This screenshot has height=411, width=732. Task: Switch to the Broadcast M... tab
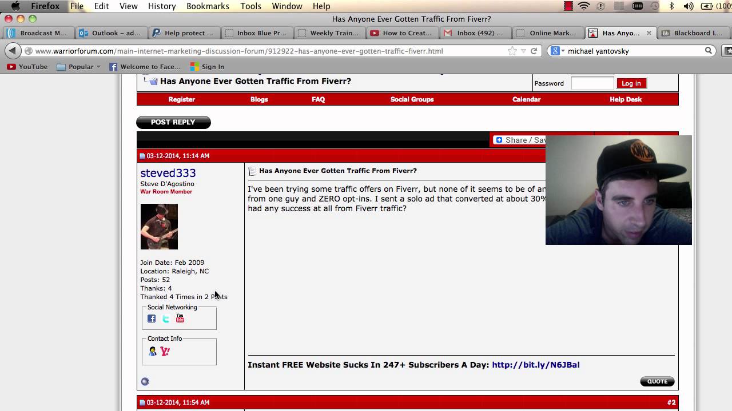(39, 33)
